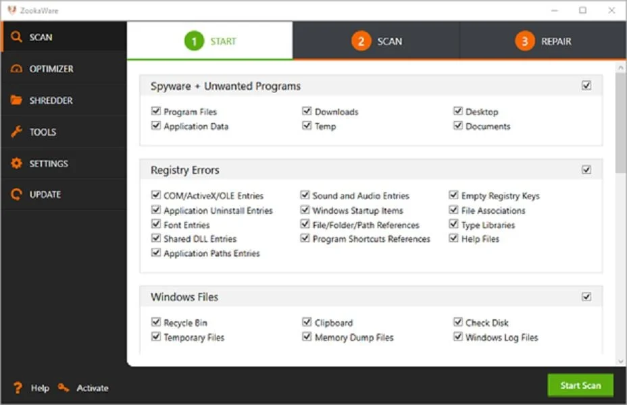This screenshot has width=627, height=405.
Task: Toggle the Windows Startup Items checkbox
Action: pyautogui.click(x=305, y=211)
